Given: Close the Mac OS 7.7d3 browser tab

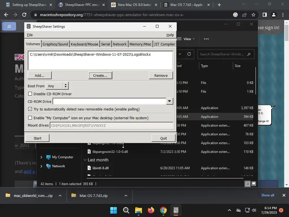Looking at the screenshot, I should (209, 5).
